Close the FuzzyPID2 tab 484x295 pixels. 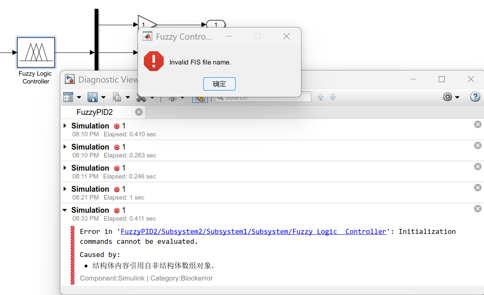click(x=139, y=112)
